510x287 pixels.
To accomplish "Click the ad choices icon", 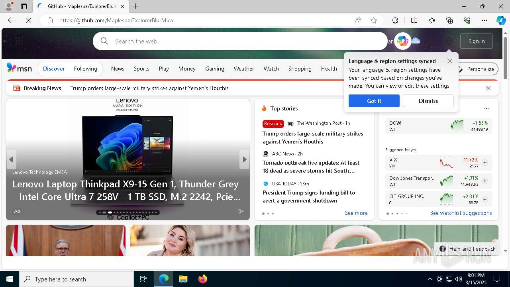I will [241, 211].
